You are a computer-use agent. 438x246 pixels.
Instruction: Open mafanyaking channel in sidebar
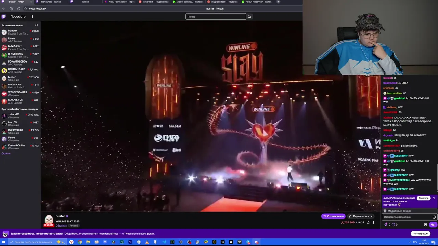pyautogui.click(x=20, y=131)
